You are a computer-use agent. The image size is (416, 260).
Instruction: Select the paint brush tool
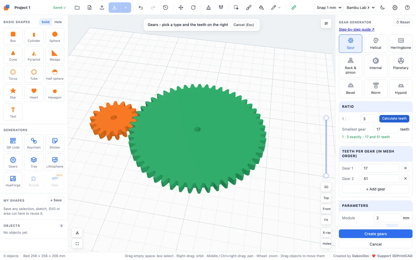point(249,8)
